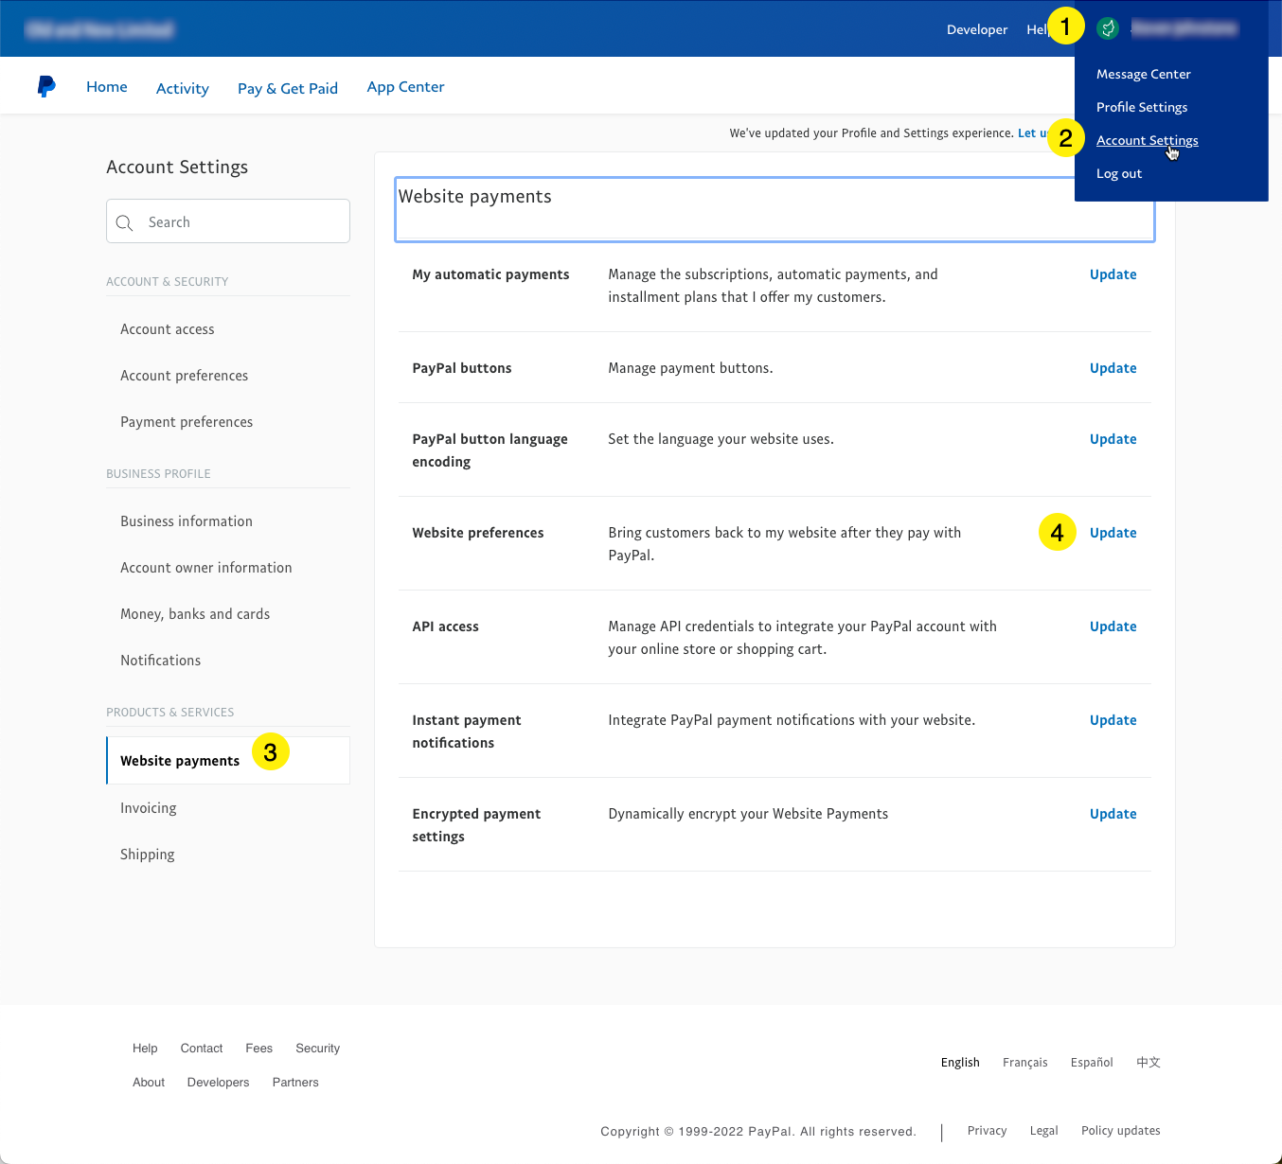The image size is (1282, 1164).
Task: Click the Fees footer link
Action: (x=259, y=1049)
